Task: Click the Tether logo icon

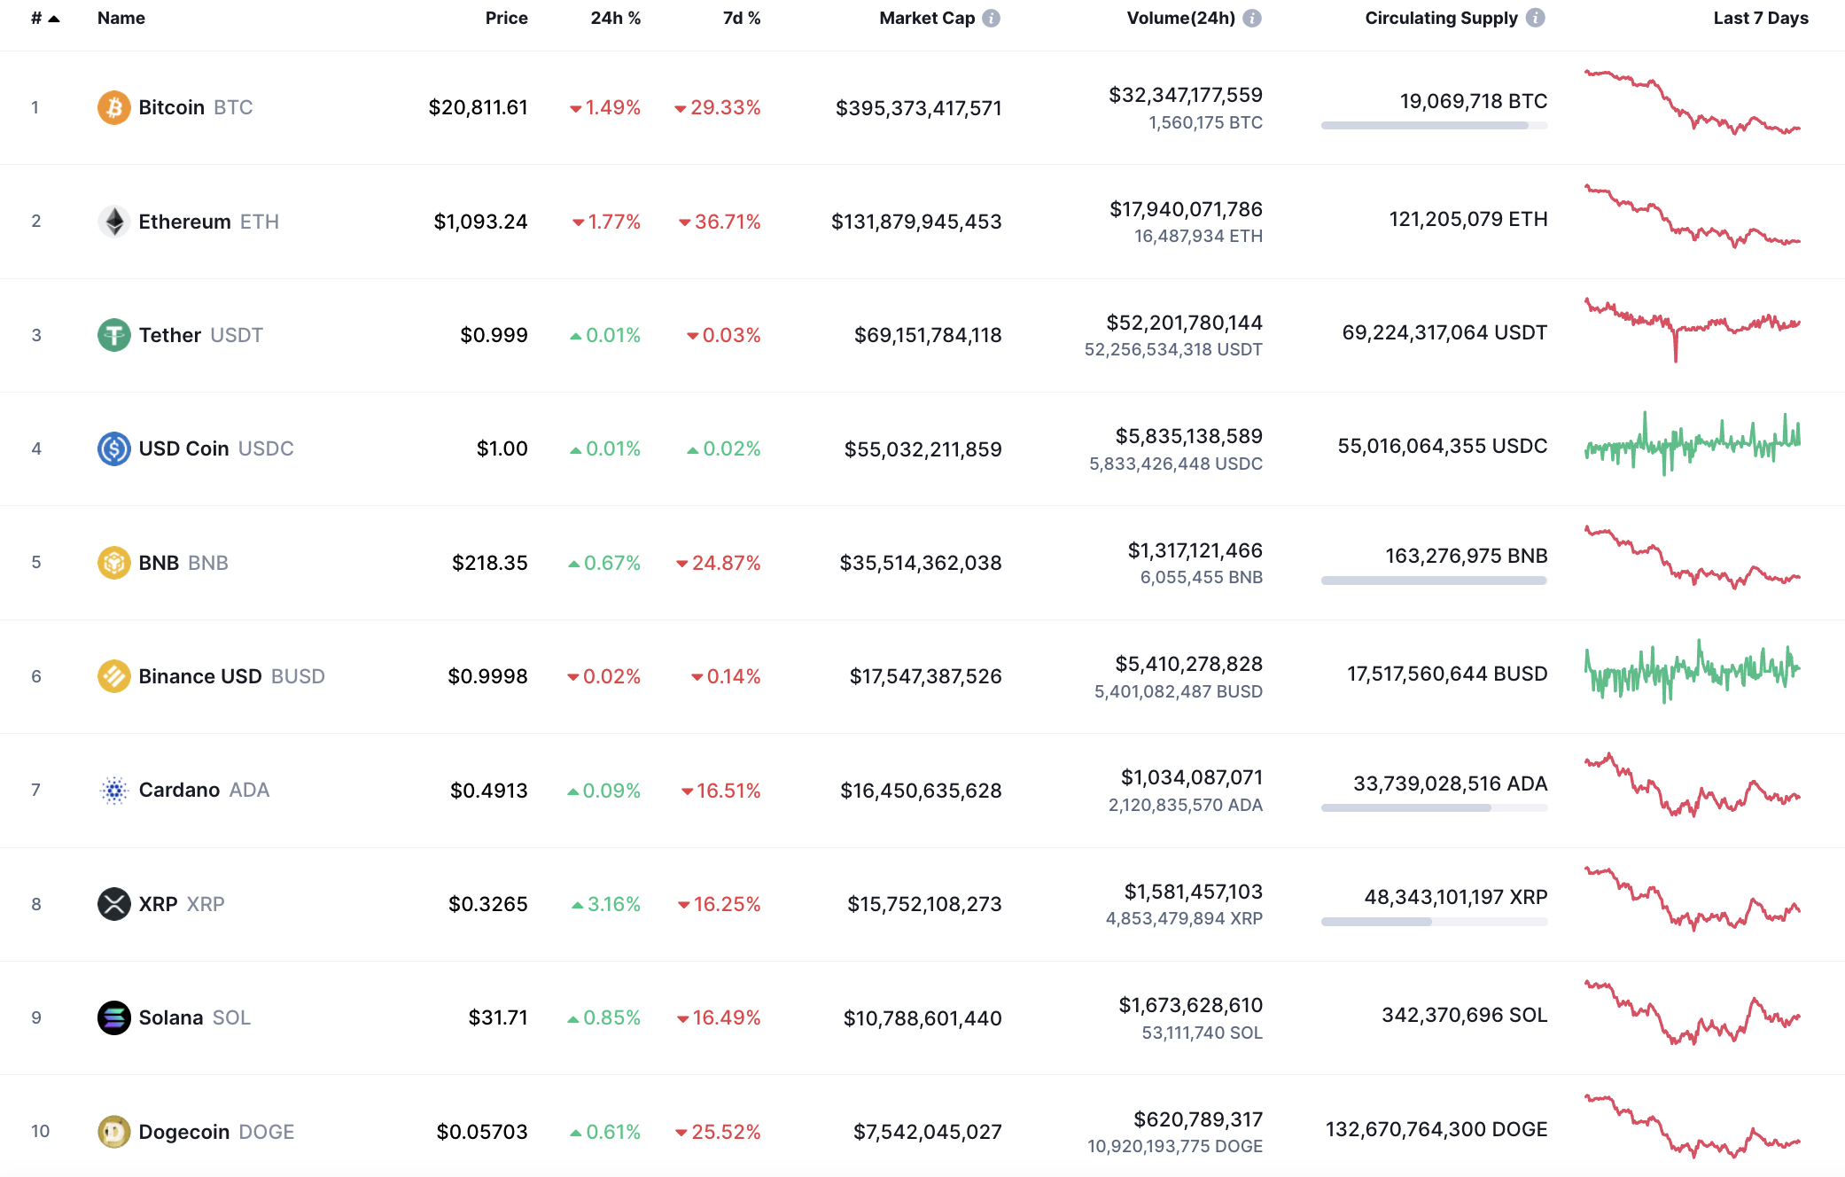Action: pos(113,335)
